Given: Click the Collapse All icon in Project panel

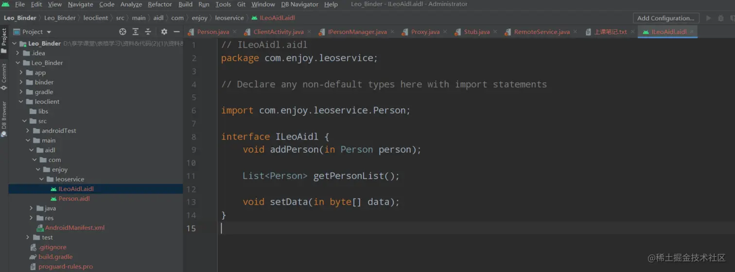Looking at the screenshot, I should point(148,32).
